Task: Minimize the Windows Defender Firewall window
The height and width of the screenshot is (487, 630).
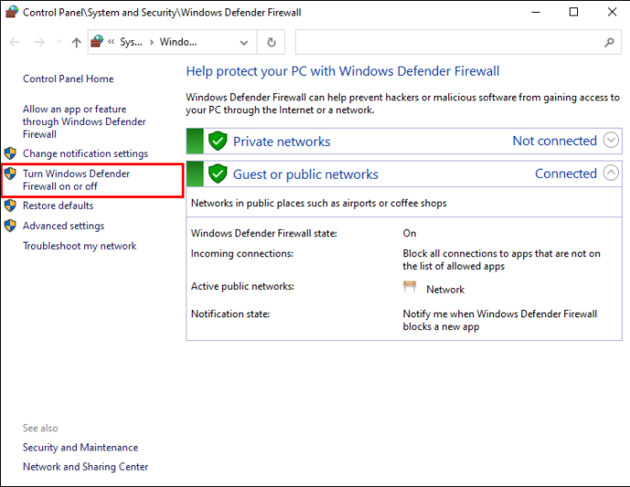Action: [536, 12]
